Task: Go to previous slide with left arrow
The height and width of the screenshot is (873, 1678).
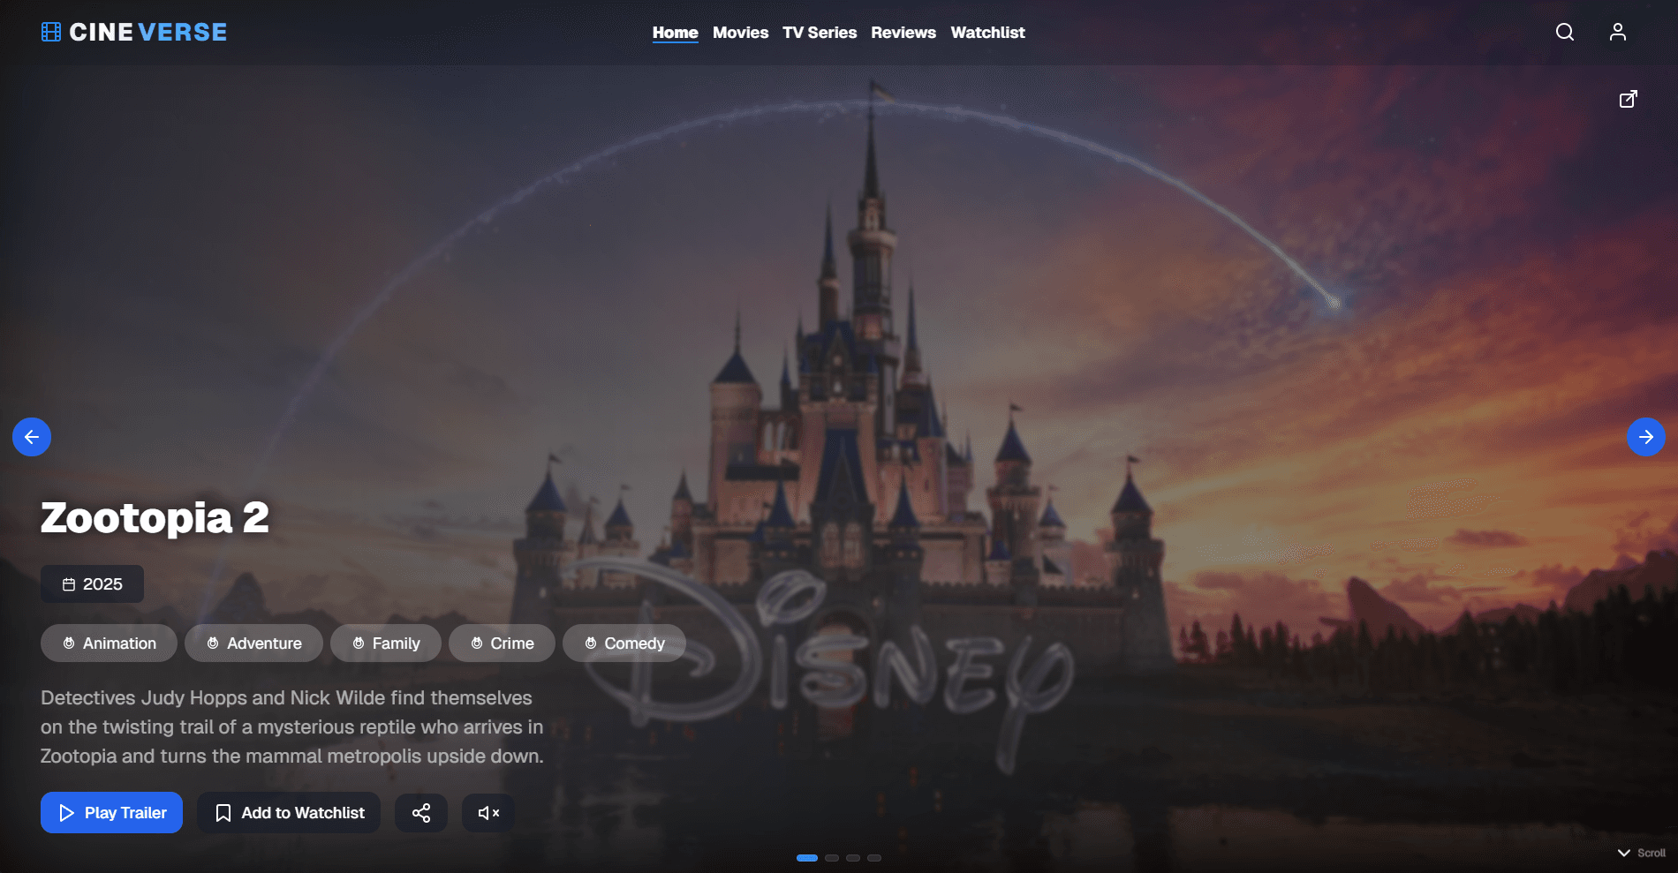Action: coord(32,437)
